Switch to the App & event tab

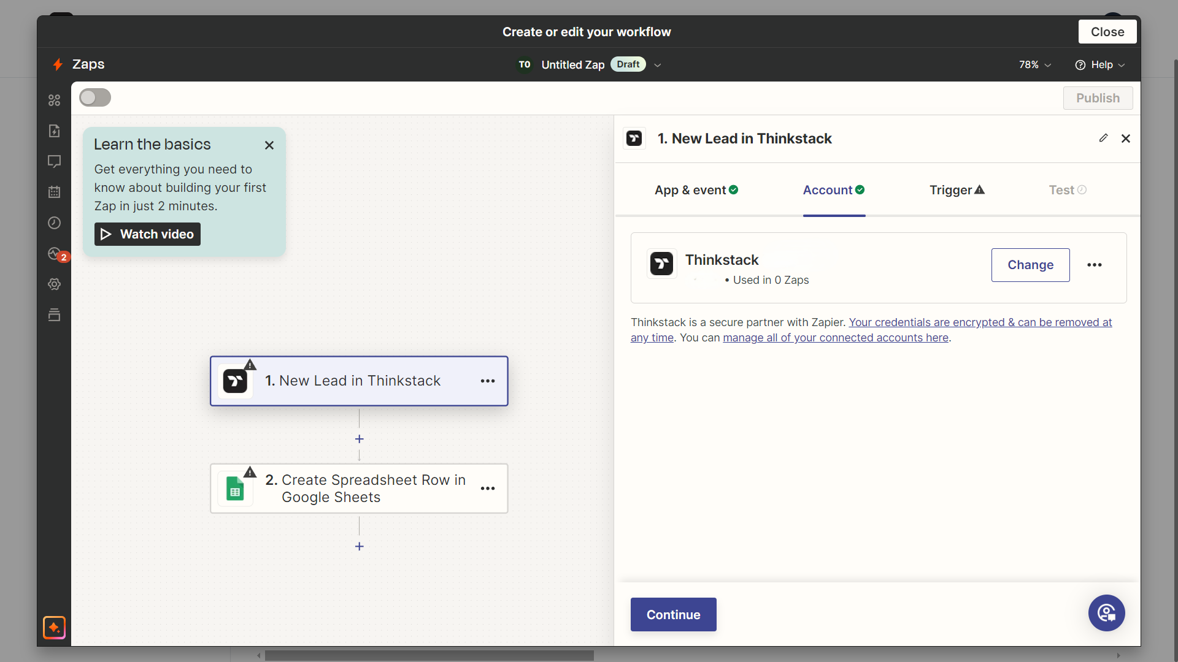tap(696, 190)
